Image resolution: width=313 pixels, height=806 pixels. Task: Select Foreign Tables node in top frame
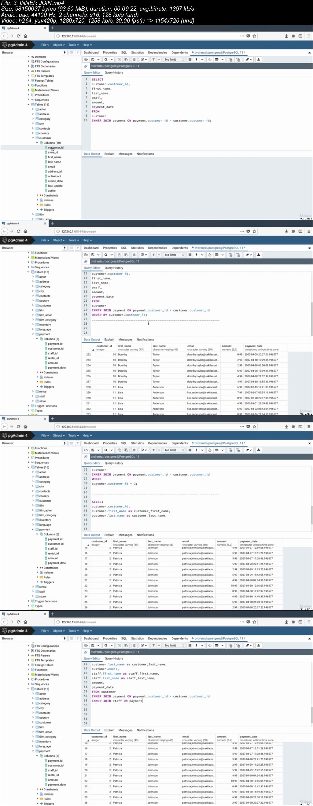click(44, 80)
